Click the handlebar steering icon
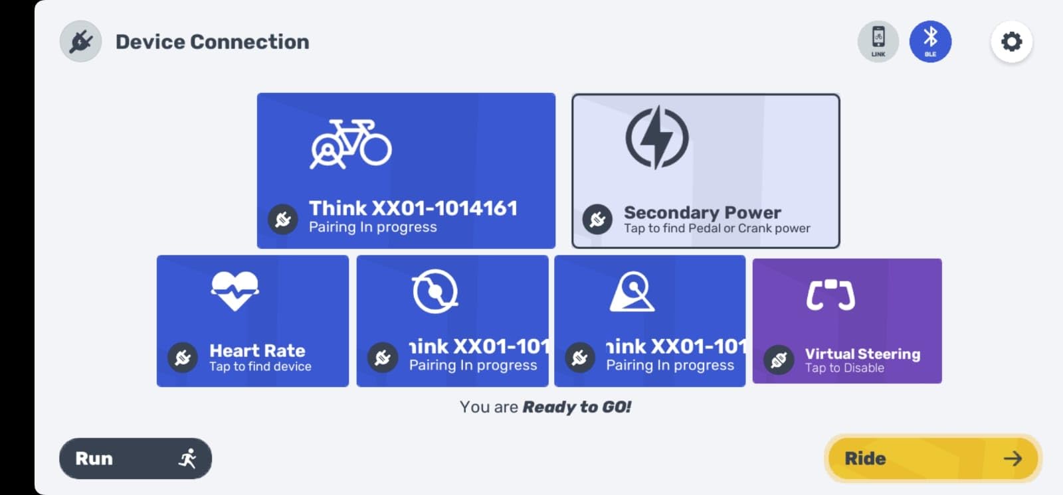The width and height of the screenshot is (1063, 495). tap(830, 295)
